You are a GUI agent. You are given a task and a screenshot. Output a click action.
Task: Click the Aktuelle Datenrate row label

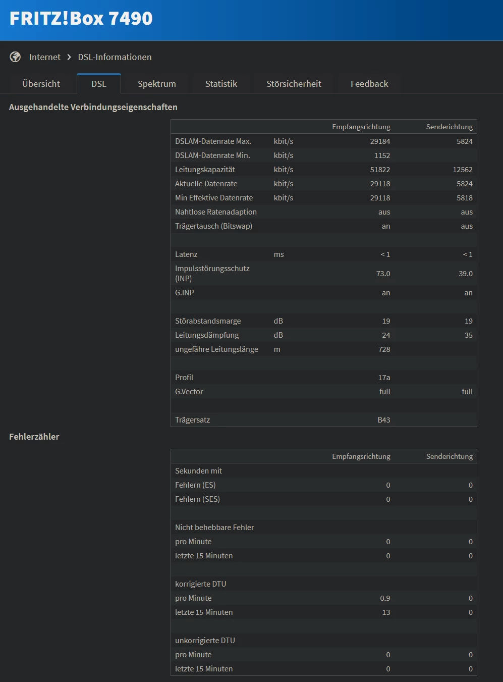click(x=206, y=184)
